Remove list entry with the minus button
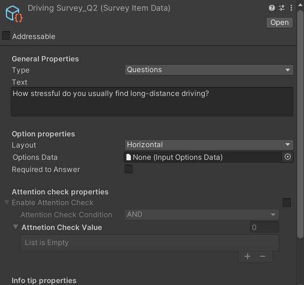 (263, 256)
